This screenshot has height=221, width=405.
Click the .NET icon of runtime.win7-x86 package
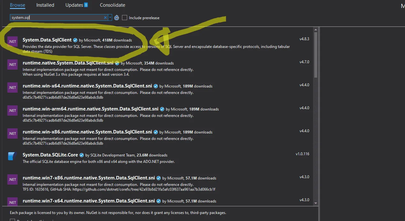[12, 179]
